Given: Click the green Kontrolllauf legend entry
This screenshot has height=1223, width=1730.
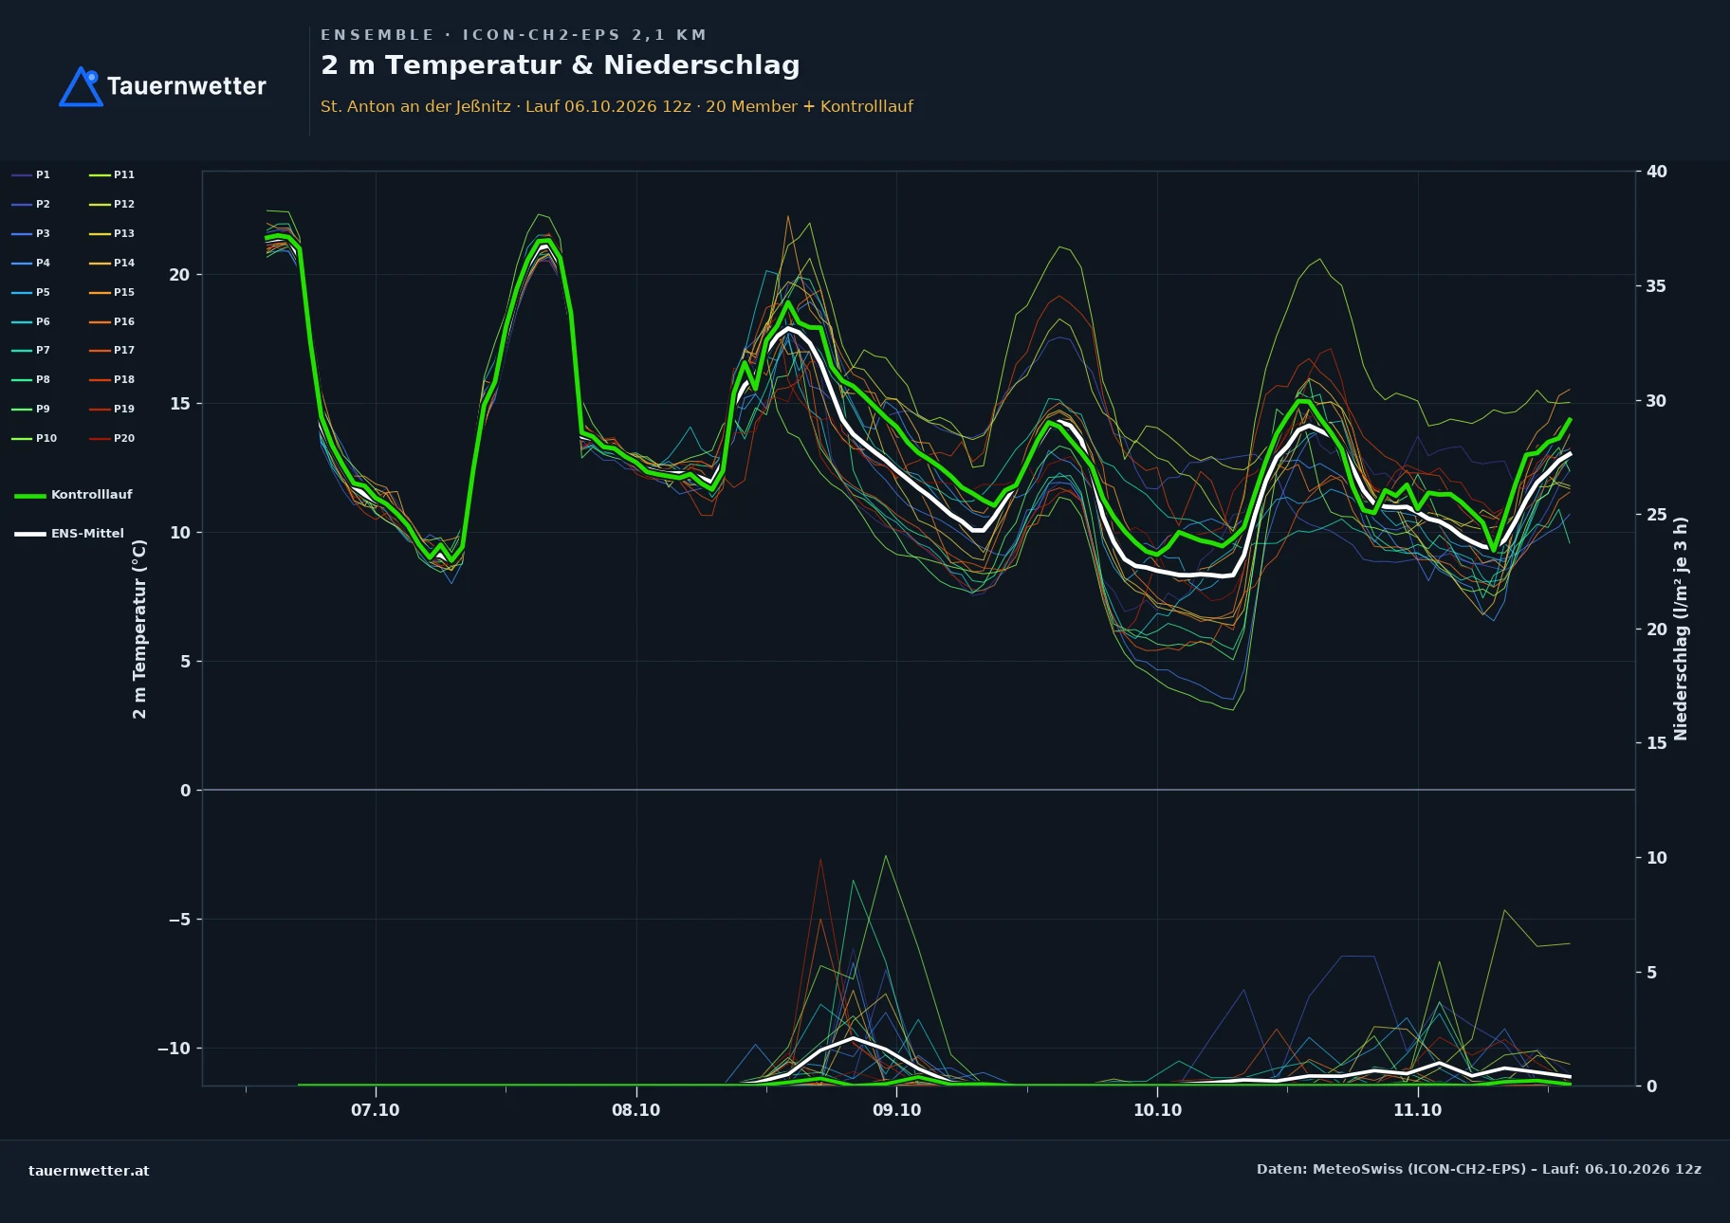Looking at the screenshot, I should click(x=73, y=495).
